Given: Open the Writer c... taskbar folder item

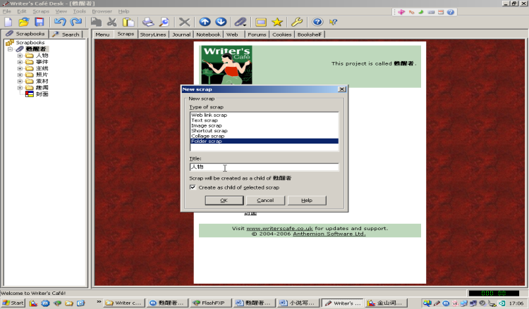Looking at the screenshot, I should point(124,303).
